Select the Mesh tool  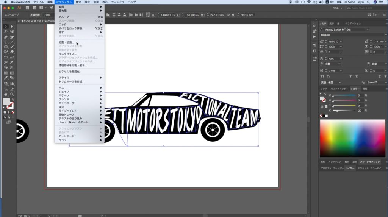6,73
